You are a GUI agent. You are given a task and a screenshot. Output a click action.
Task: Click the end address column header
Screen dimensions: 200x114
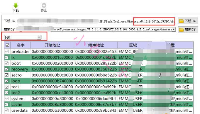click(96, 45)
